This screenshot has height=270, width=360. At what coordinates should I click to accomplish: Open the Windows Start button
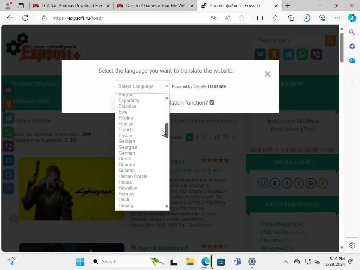(x=80, y=262)
